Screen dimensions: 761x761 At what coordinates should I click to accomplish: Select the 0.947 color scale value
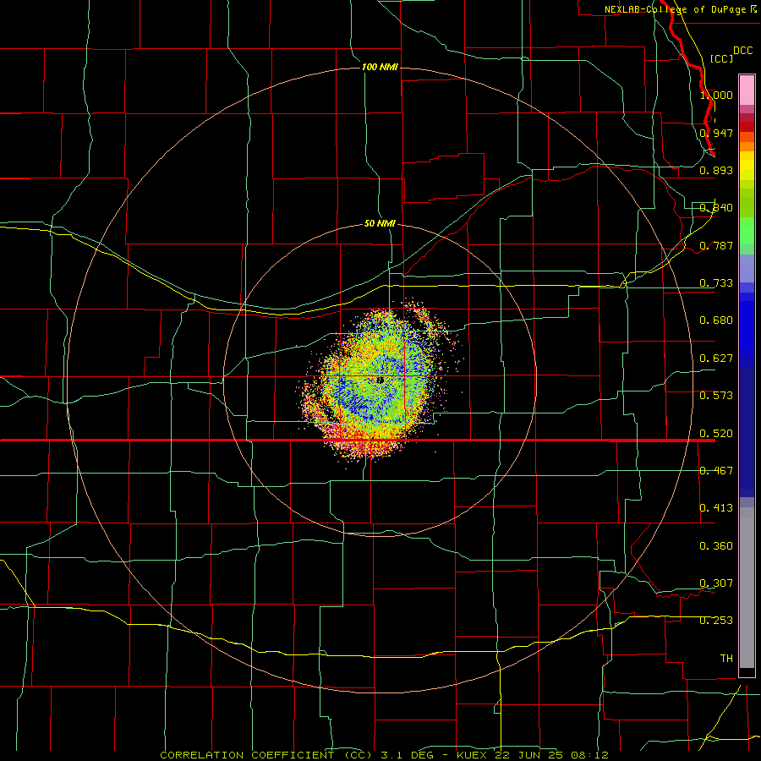716,133
